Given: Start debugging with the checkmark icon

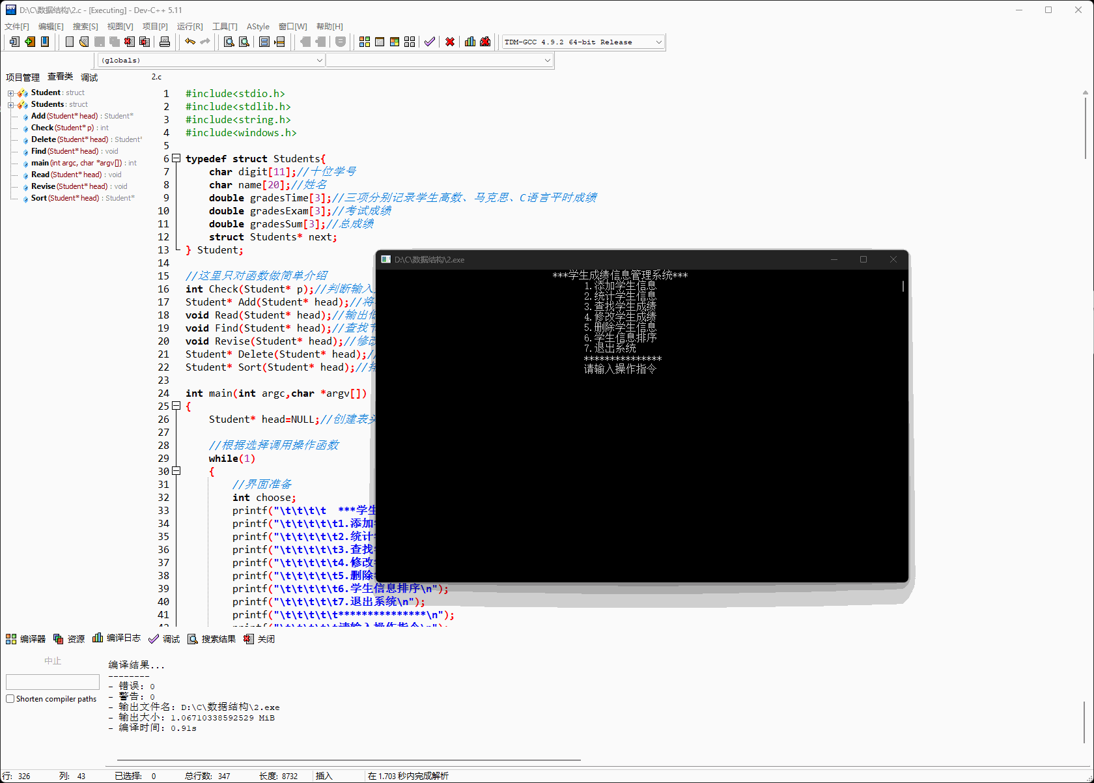Looking at the screenshot, I should (x=430, y=42).
